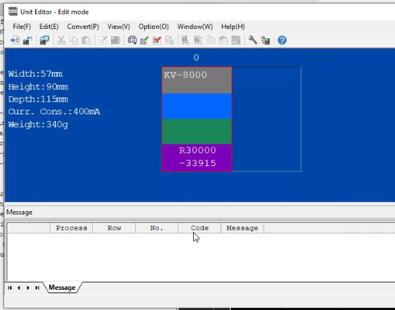Click the first grayed unit network icon

pyautogui.click(x=186, y=40)
